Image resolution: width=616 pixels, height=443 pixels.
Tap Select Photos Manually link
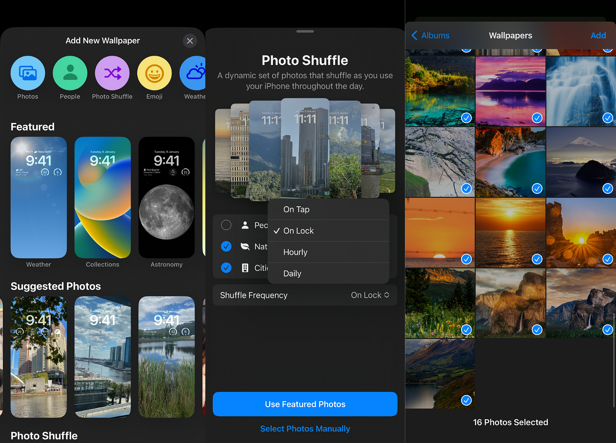[305, 428]
